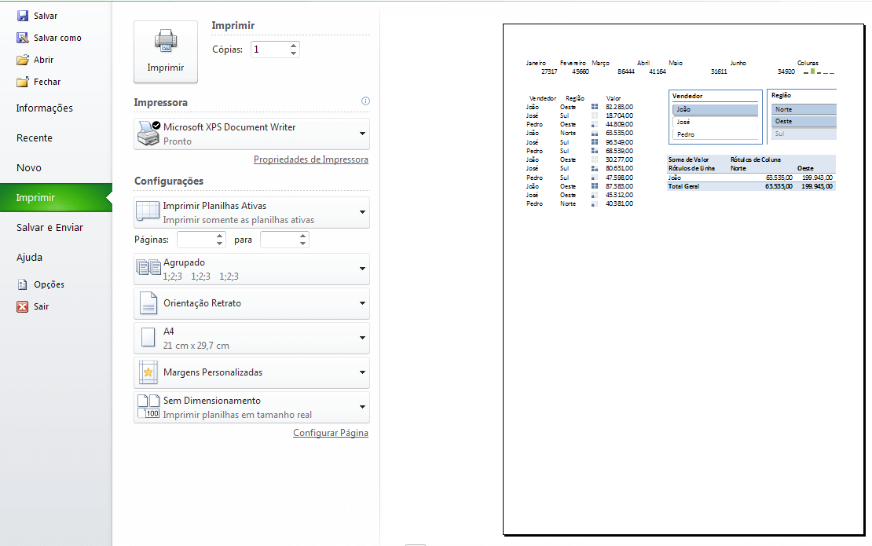Click the Salvar como icon
Screen dimensions: 872x546
22,38
